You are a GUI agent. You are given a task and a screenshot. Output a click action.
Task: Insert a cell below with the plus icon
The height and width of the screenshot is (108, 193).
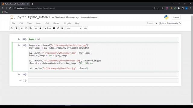click(x=17, y=28)
